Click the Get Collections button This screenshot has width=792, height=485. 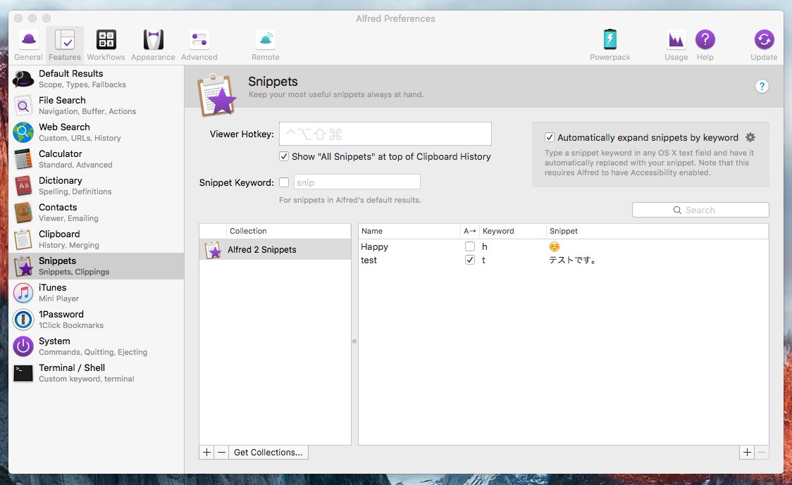[x=268, y=453]
